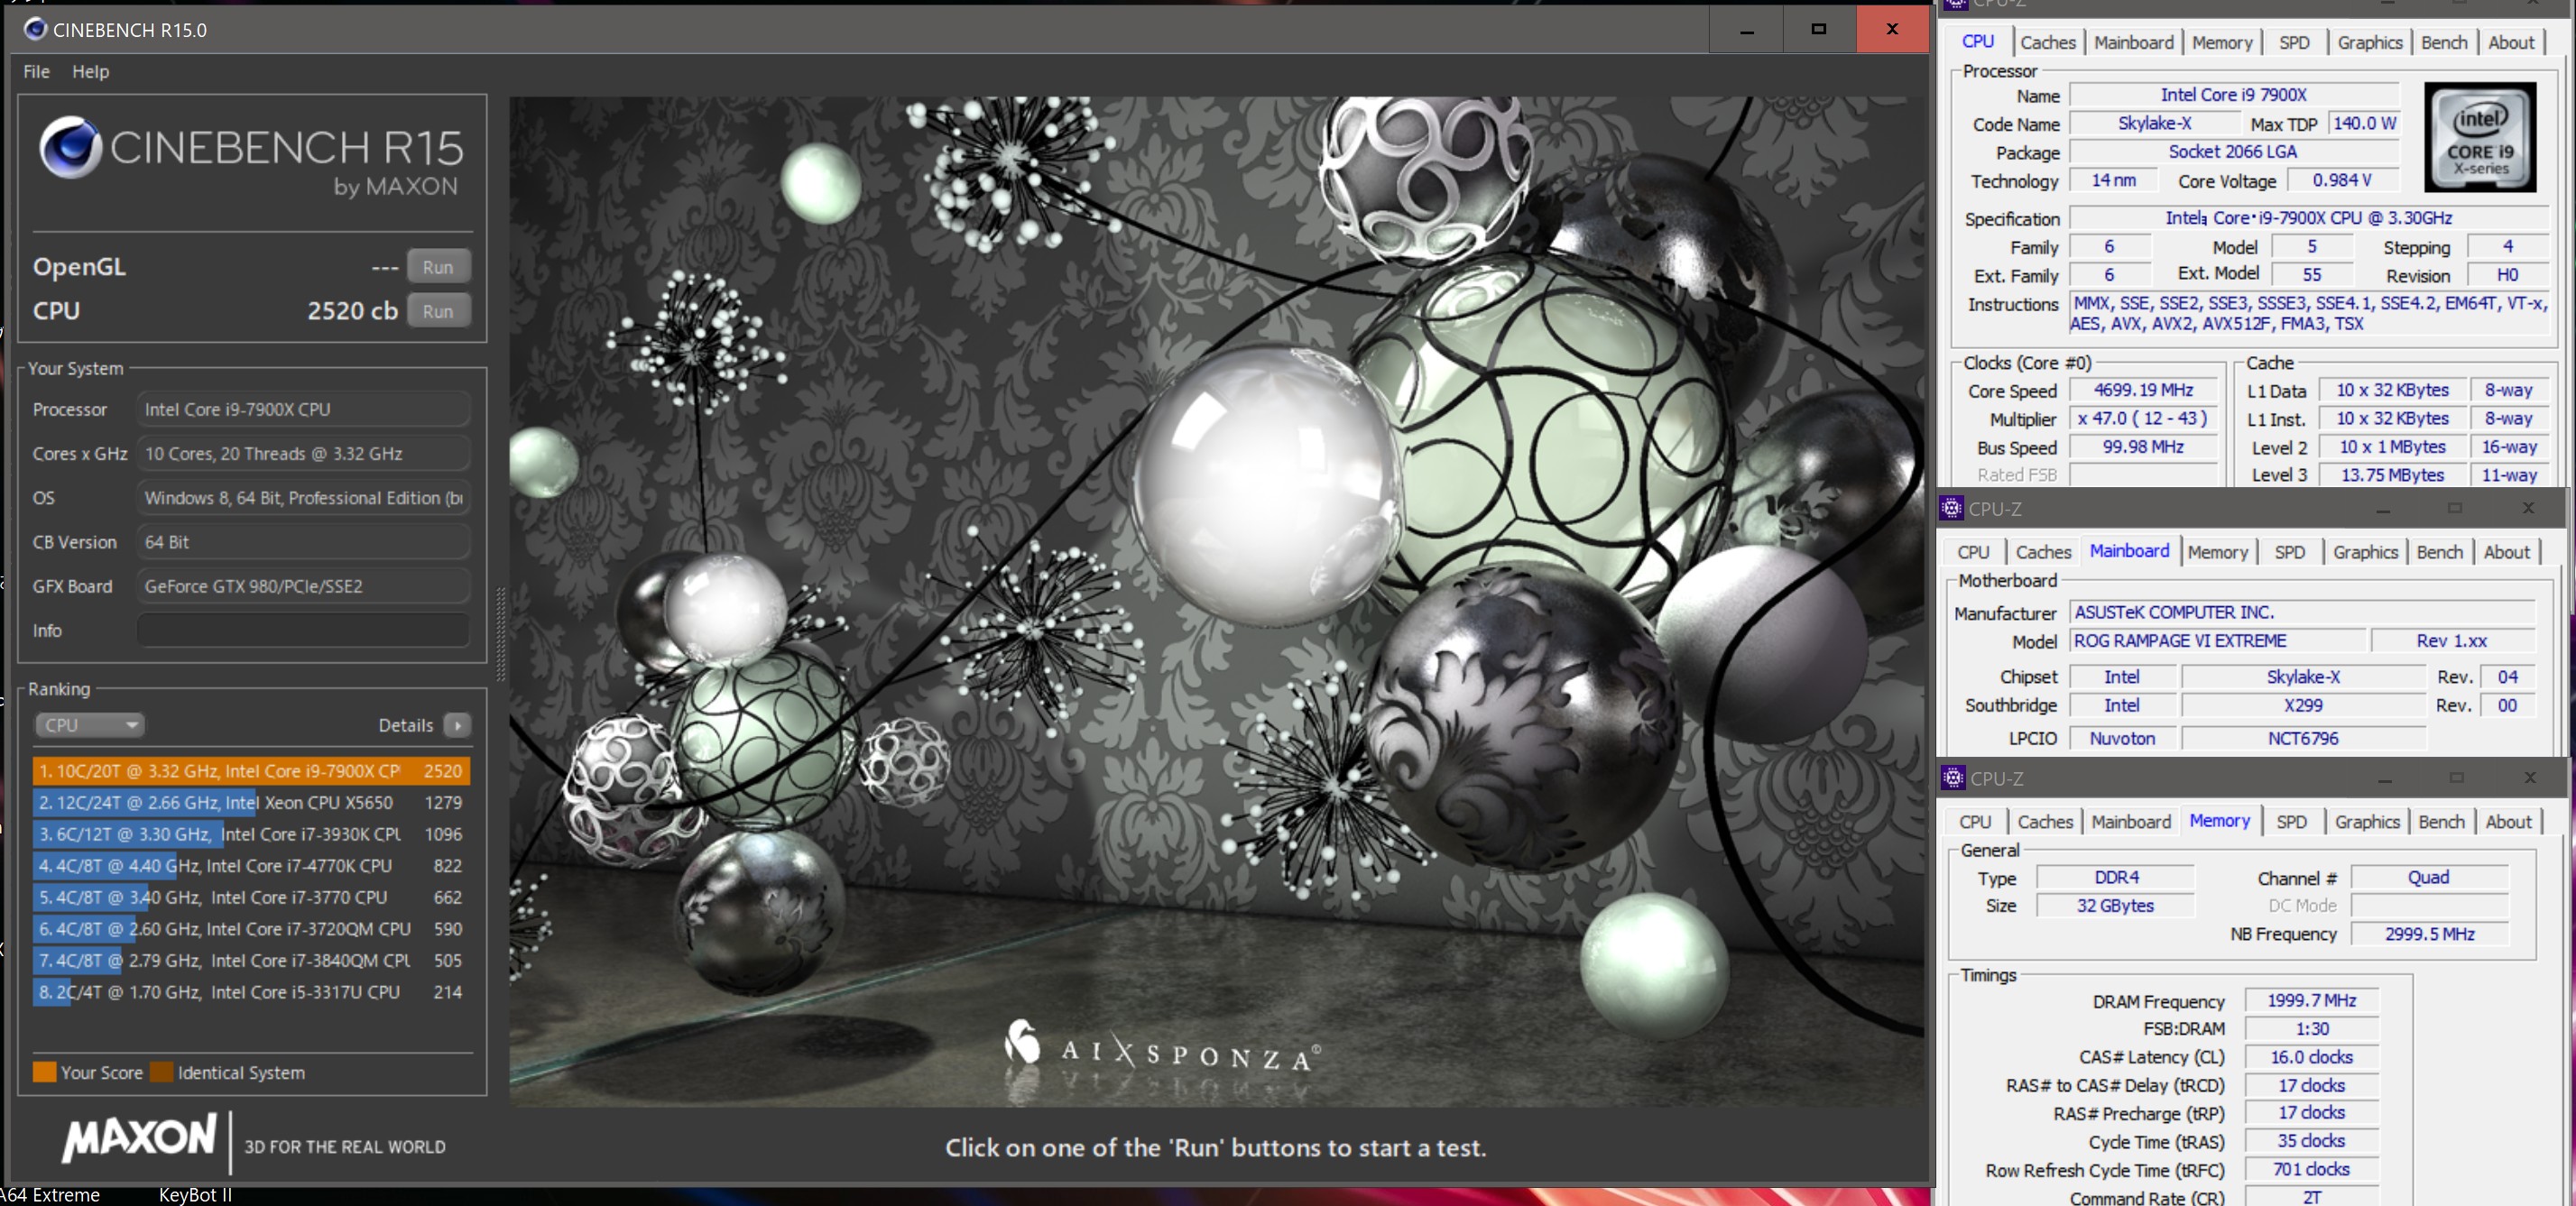Click the KeyBot II desktop label
The height and width of the screenshot is (1206, 2576).
(195, 1195)
